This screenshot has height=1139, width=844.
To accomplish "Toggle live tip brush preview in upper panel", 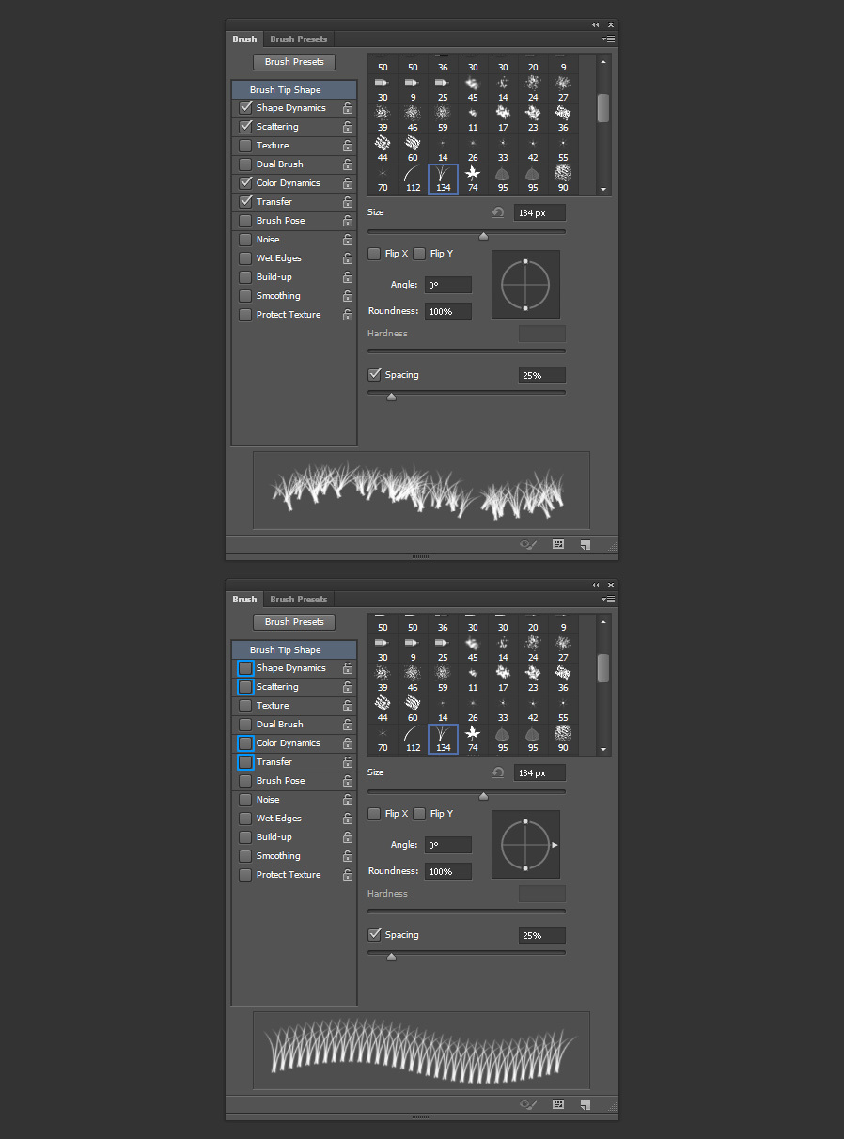I will (x=528, y=544).
